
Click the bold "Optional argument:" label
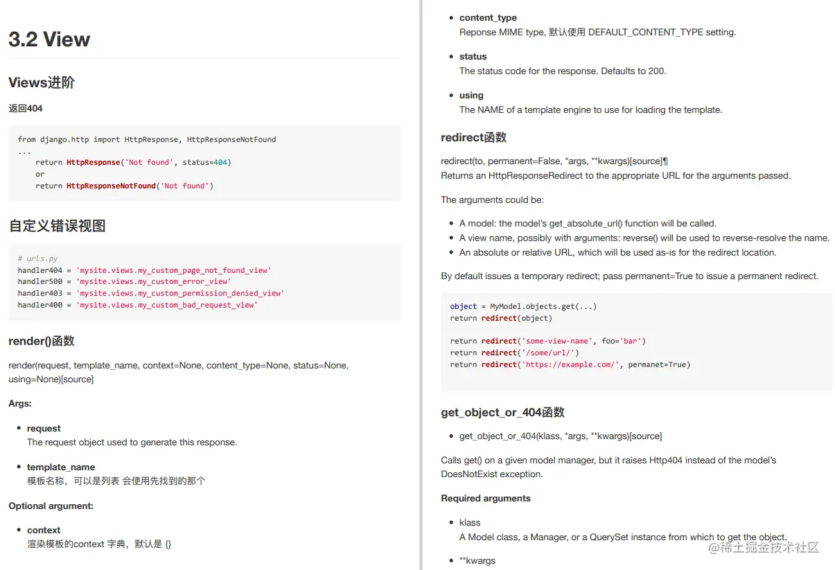(x=51, y=506)
